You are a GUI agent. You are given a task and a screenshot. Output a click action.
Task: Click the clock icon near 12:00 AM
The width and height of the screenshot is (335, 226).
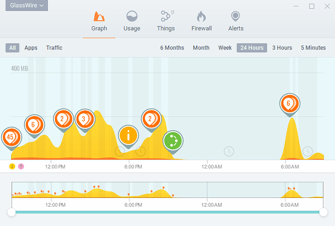click(x=229, y=151)
